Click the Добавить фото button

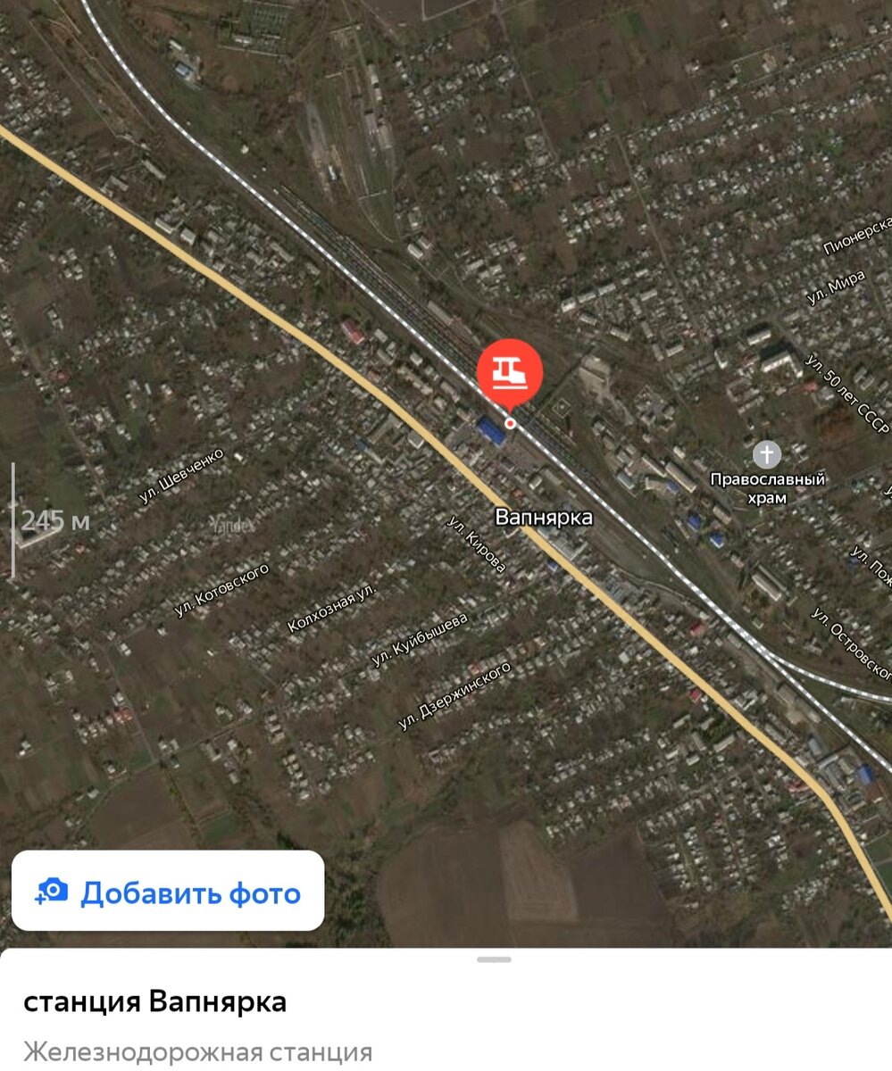[x=168, y=891]
